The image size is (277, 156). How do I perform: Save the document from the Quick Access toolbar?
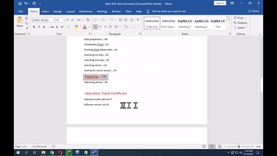(x=20, y=3)
